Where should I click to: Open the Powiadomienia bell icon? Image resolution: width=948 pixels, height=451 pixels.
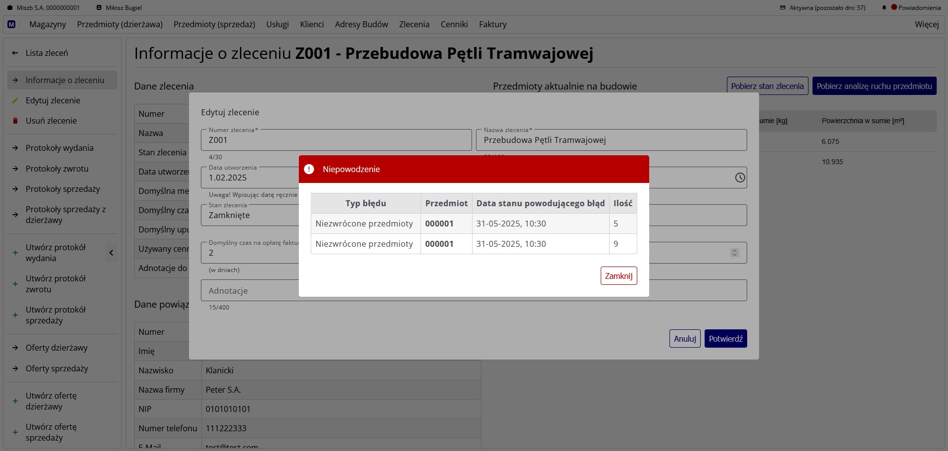coord(883,7)
